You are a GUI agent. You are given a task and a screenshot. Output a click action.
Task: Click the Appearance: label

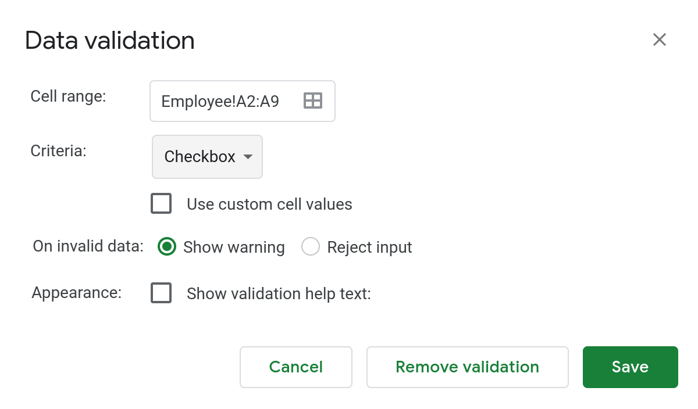[x=77, y=292]
